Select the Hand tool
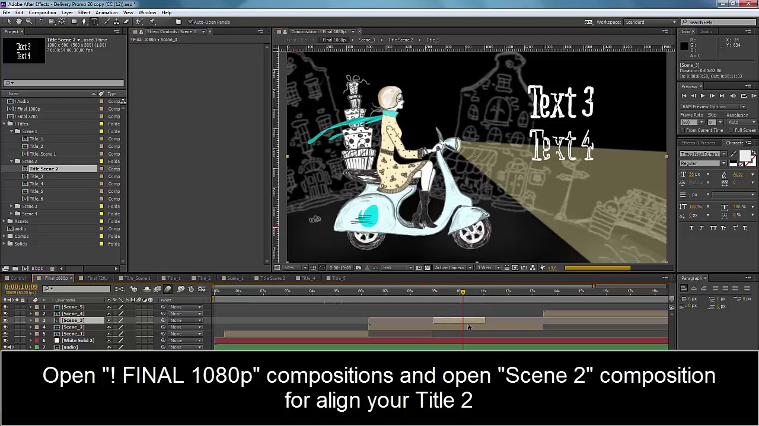 point(19,22)
